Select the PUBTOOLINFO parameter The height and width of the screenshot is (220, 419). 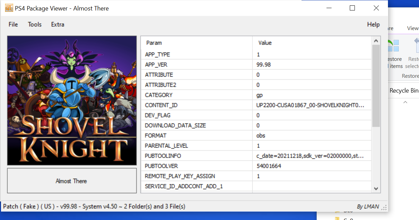[163, 156]
